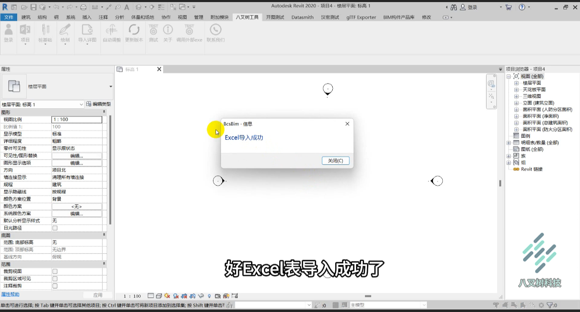Run the 调用外部exe tool icon

tap(189, 33)
